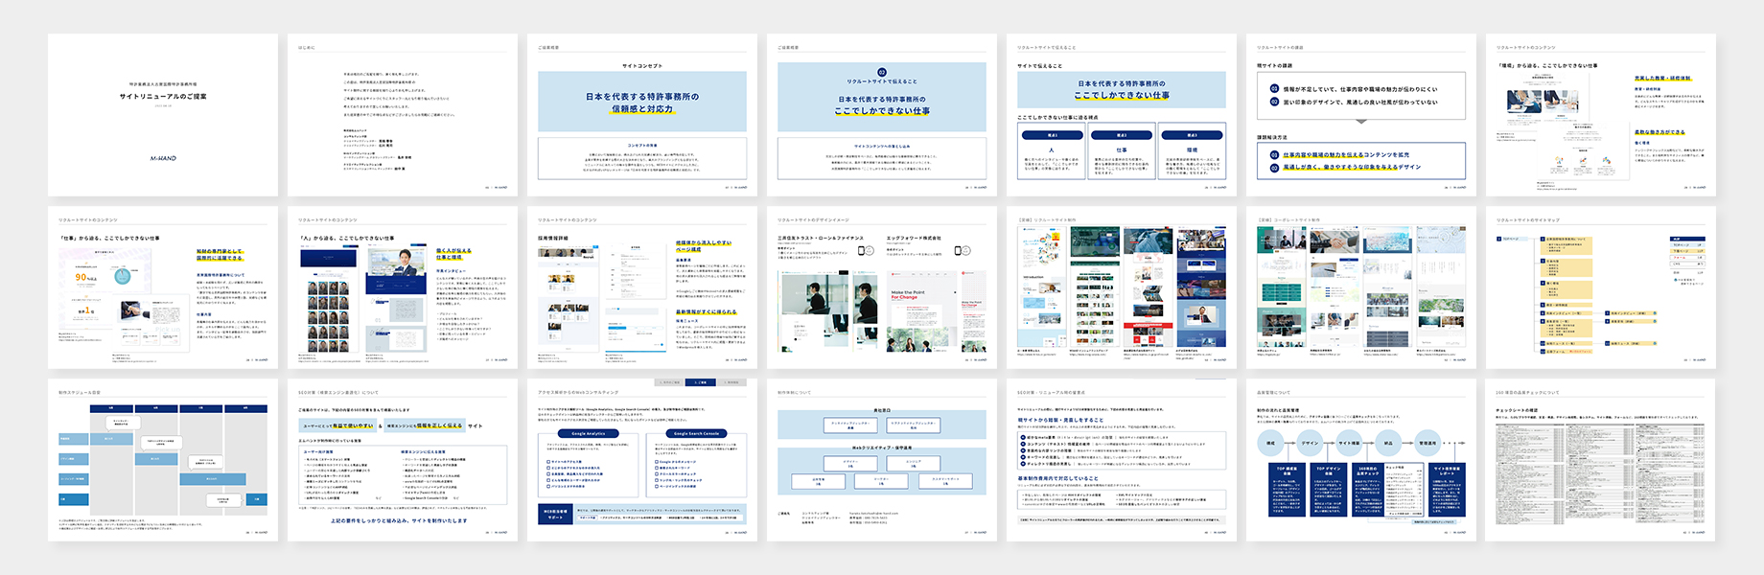This screenshot has width=1764, height=575.
Task: Click the M-HAND logo on title slide
Action: point(163,158)
